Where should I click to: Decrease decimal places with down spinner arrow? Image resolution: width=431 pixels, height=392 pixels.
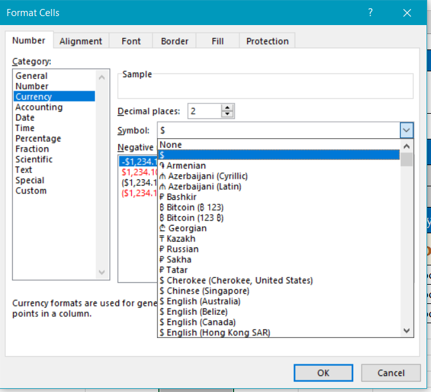[x=229, y=114]
